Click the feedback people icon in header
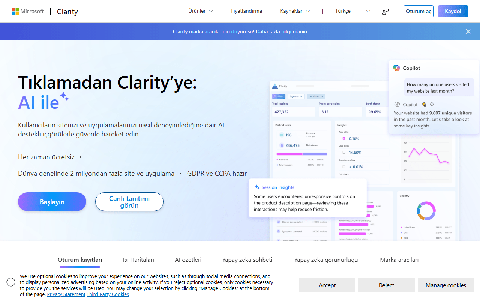 [385, 12]
